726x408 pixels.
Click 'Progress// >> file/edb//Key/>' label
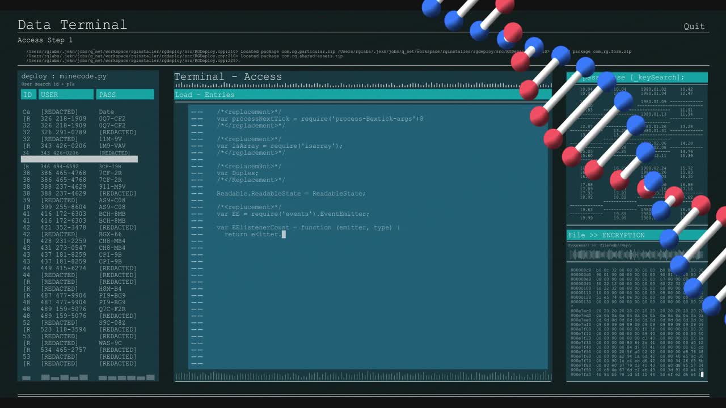[x=600, y=245]
